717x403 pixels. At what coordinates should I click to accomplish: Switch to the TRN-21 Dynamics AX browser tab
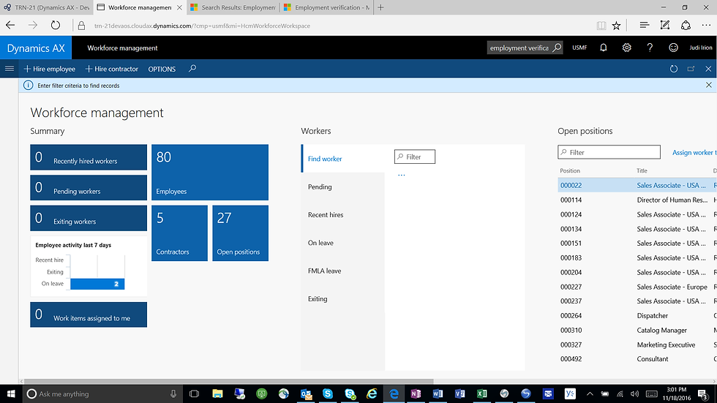(47, 7)
